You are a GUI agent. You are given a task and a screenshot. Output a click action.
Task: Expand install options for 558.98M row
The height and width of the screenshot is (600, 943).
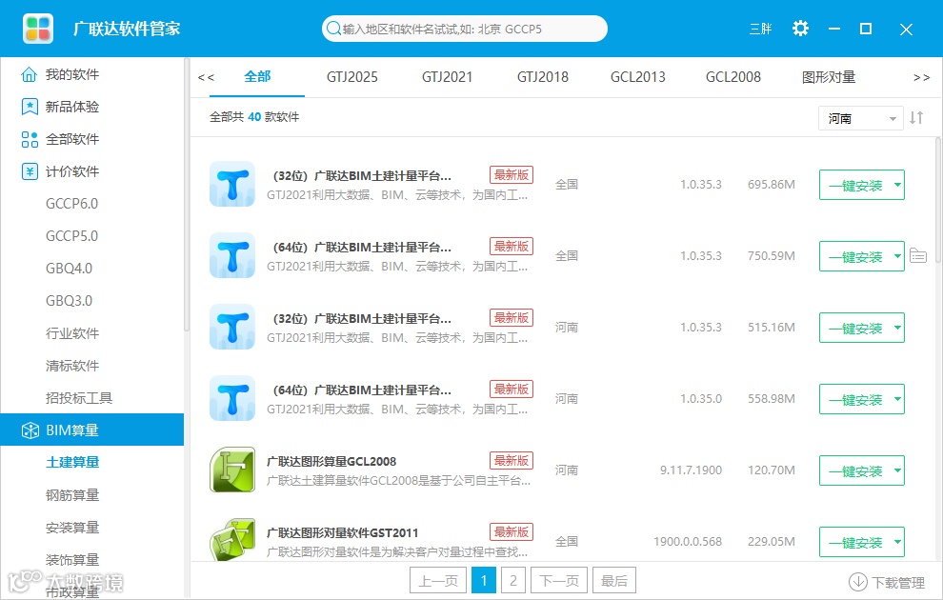pos(897,399)
